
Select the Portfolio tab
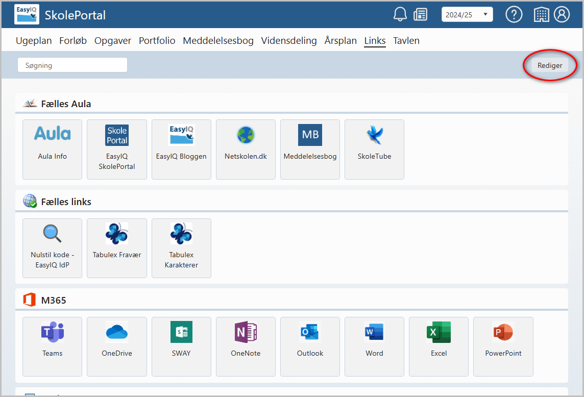[157, 41]
